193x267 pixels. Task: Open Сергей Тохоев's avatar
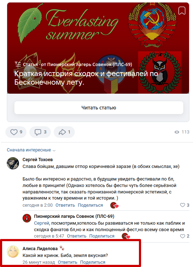(x=13, y=163)
